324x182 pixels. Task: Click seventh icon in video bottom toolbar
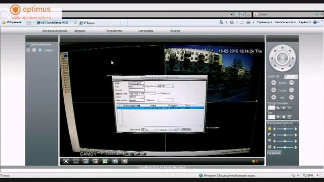125,161
